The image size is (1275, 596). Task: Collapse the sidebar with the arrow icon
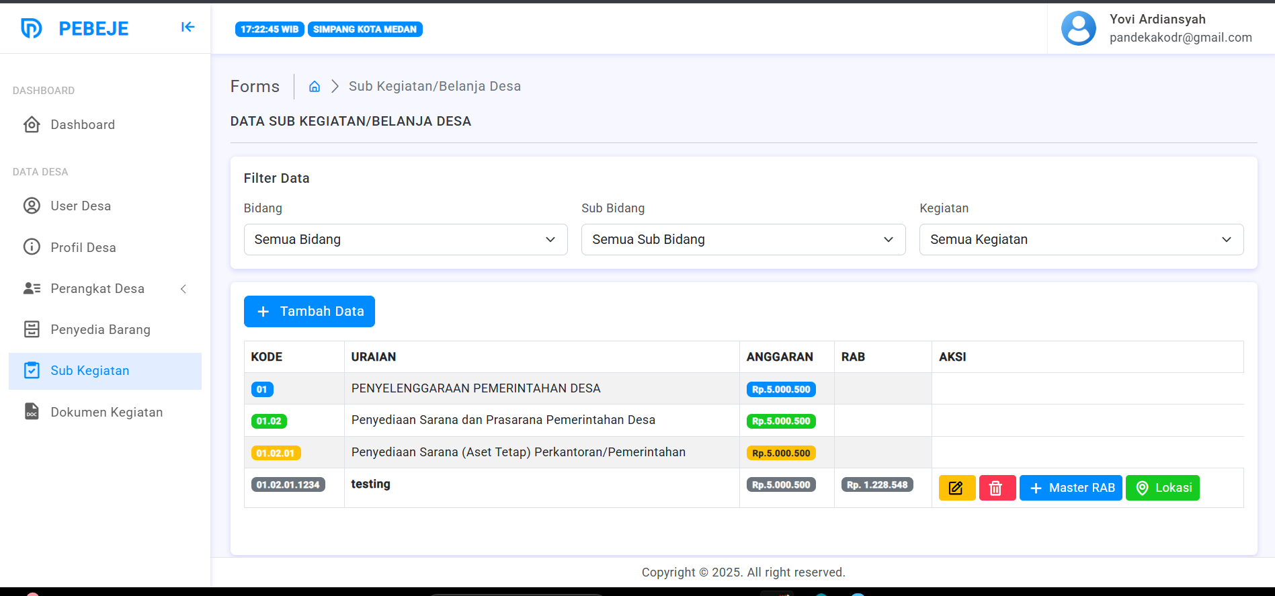point(188,27)
